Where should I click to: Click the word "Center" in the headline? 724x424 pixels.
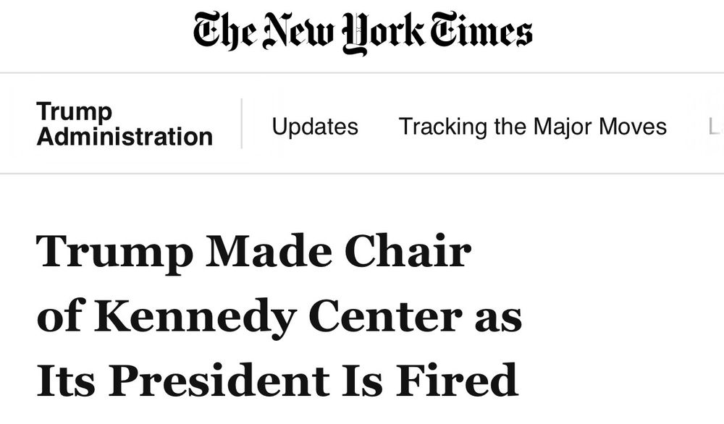386,316
